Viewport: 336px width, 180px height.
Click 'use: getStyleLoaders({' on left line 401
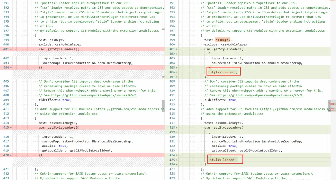59,49
